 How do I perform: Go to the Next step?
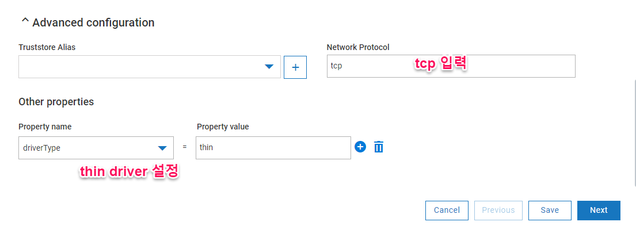coord(599,211)
